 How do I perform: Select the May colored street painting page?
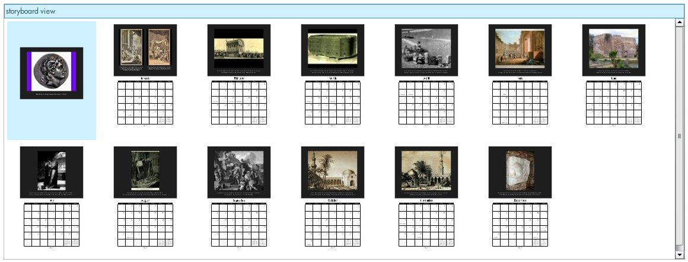[x=520, y=75]
